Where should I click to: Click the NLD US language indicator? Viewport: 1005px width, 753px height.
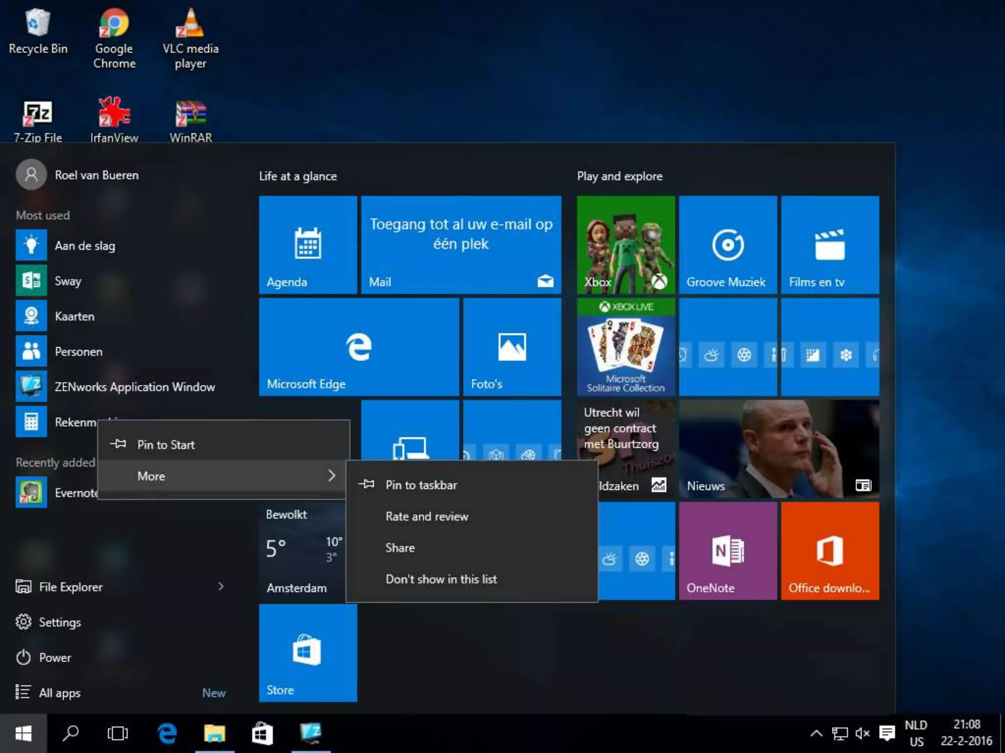tap(916, 733)
